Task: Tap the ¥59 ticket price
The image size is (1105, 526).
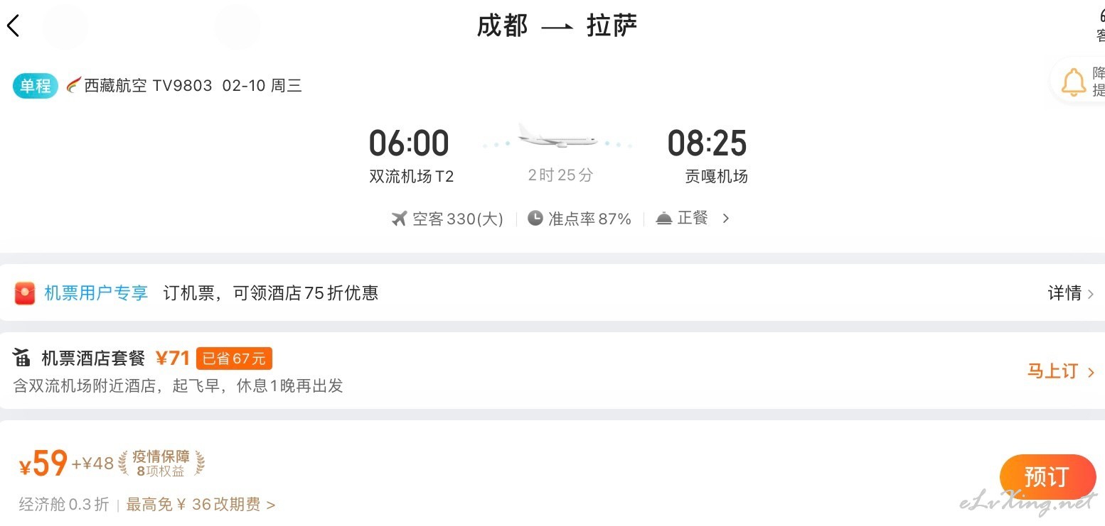Action: pos(43,464)
